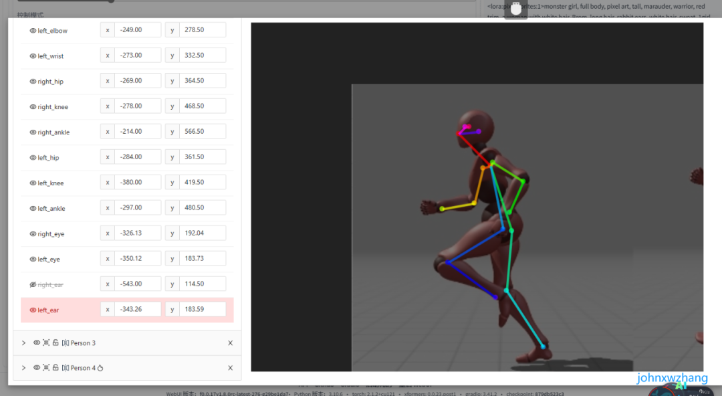Click the light blue ankle keypoint on canvas
Image resolution: width=722 pixels, height=396 pixels.
[543, 346]
